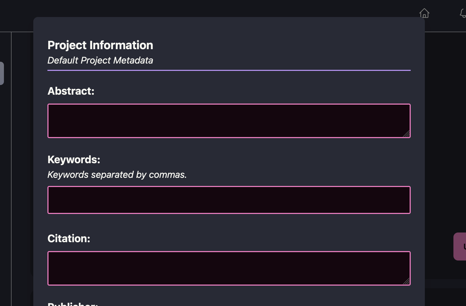
Task: Click the purple divider under the subtitle
Action: click(x=229, y=70)
